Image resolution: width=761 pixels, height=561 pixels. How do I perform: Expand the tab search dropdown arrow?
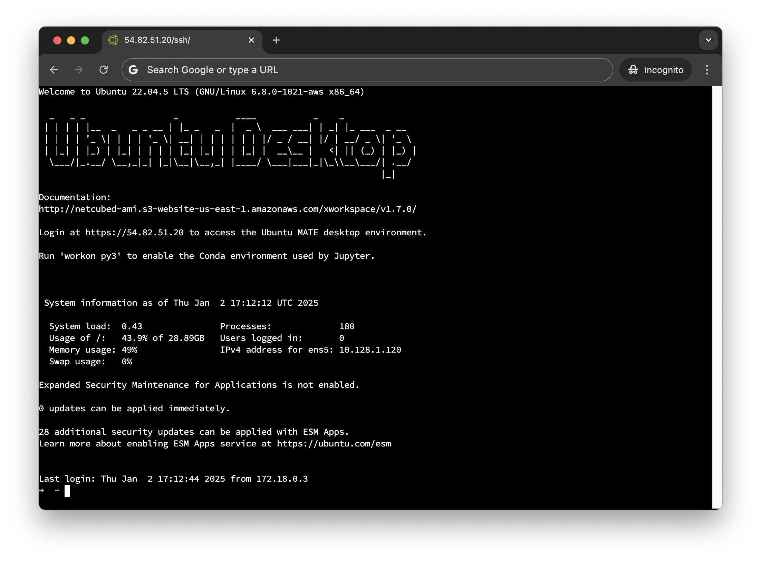pos(709,40)
